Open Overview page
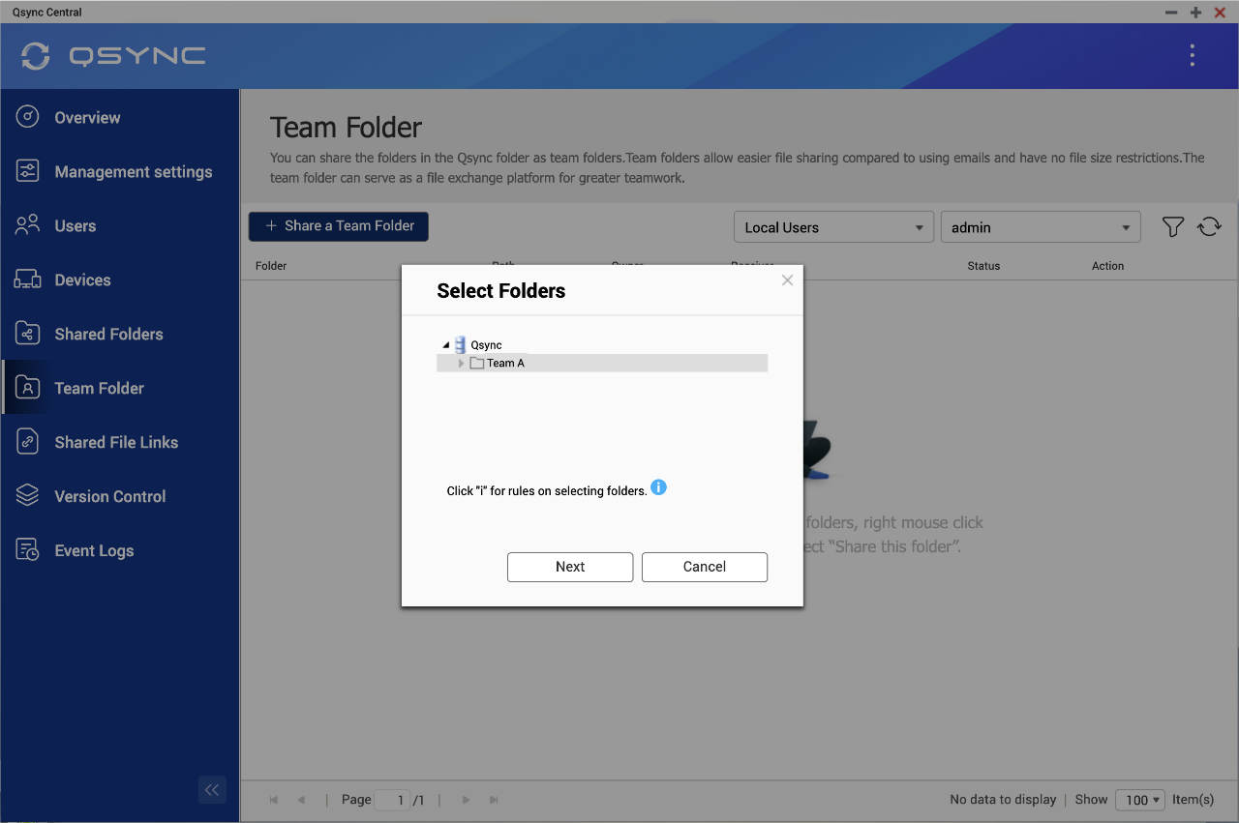Viewport: 1239px width, 823px height. click(x=87, y=117)
